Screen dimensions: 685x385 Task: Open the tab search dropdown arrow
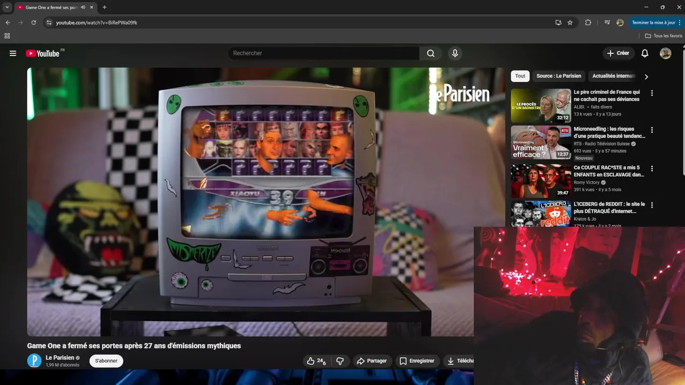[x=7, y=7]
